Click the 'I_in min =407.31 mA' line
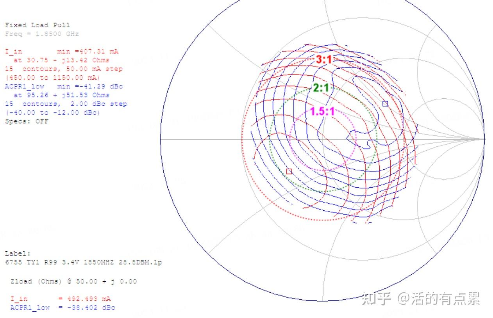 click(x=62, y=51)
